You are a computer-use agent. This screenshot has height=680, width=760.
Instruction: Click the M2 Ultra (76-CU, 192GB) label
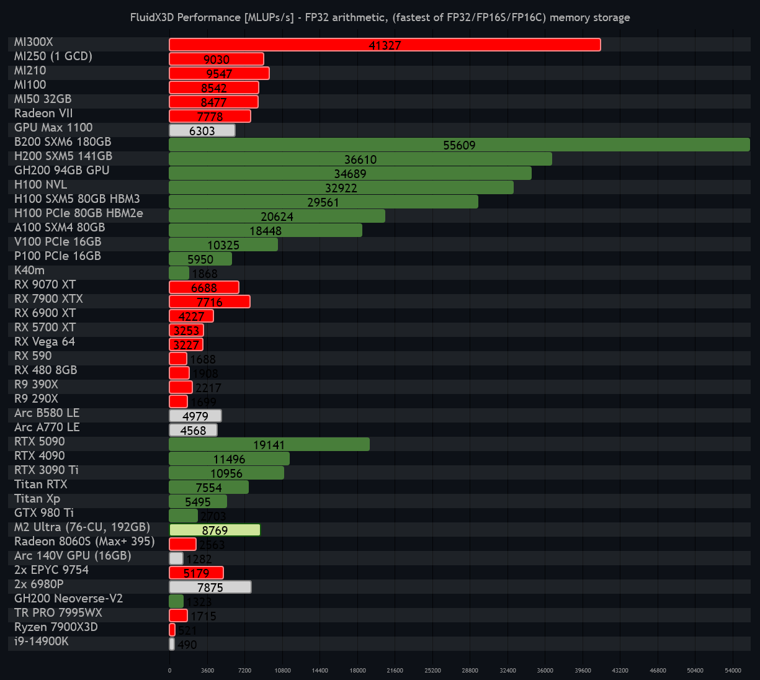pos(83,527)
